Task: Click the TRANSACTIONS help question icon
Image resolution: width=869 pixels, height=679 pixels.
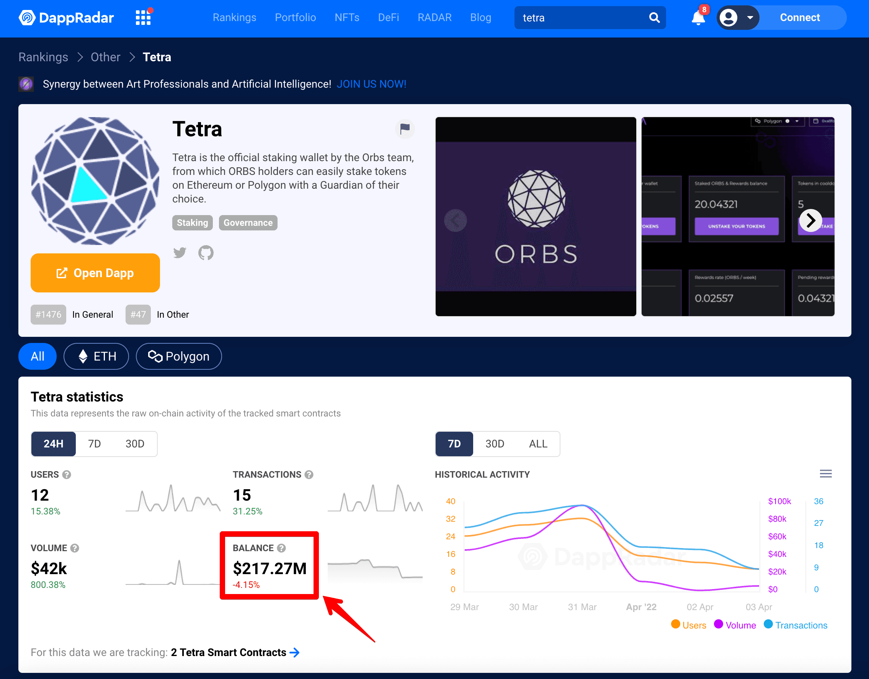Action: pos(309,475)
